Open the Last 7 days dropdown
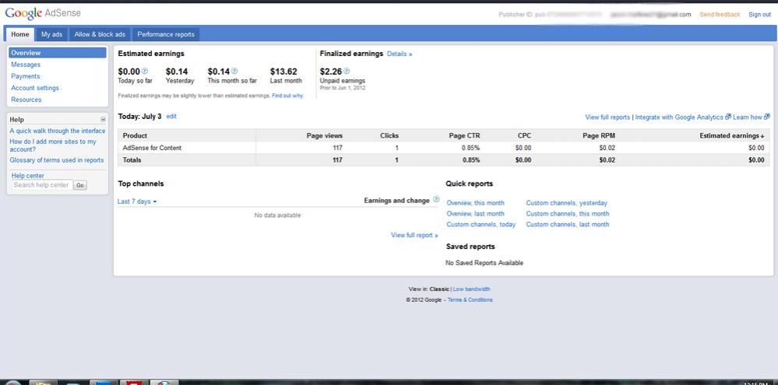Image resolution: width=778 pixels, height=385 pixels. (x=137, y=201)
